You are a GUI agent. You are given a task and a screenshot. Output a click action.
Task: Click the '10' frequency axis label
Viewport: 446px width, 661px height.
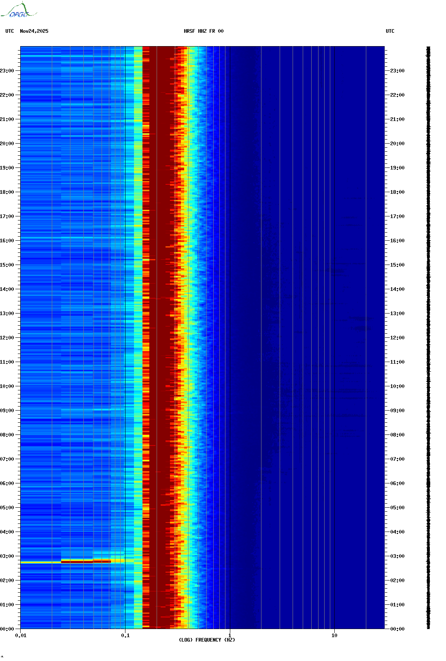(x=334, y=636)
